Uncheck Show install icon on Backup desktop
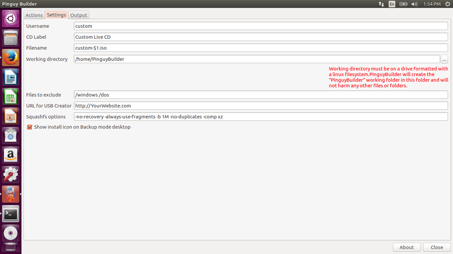The width and height of the screenshot is (453, 254). click(30, 127)
